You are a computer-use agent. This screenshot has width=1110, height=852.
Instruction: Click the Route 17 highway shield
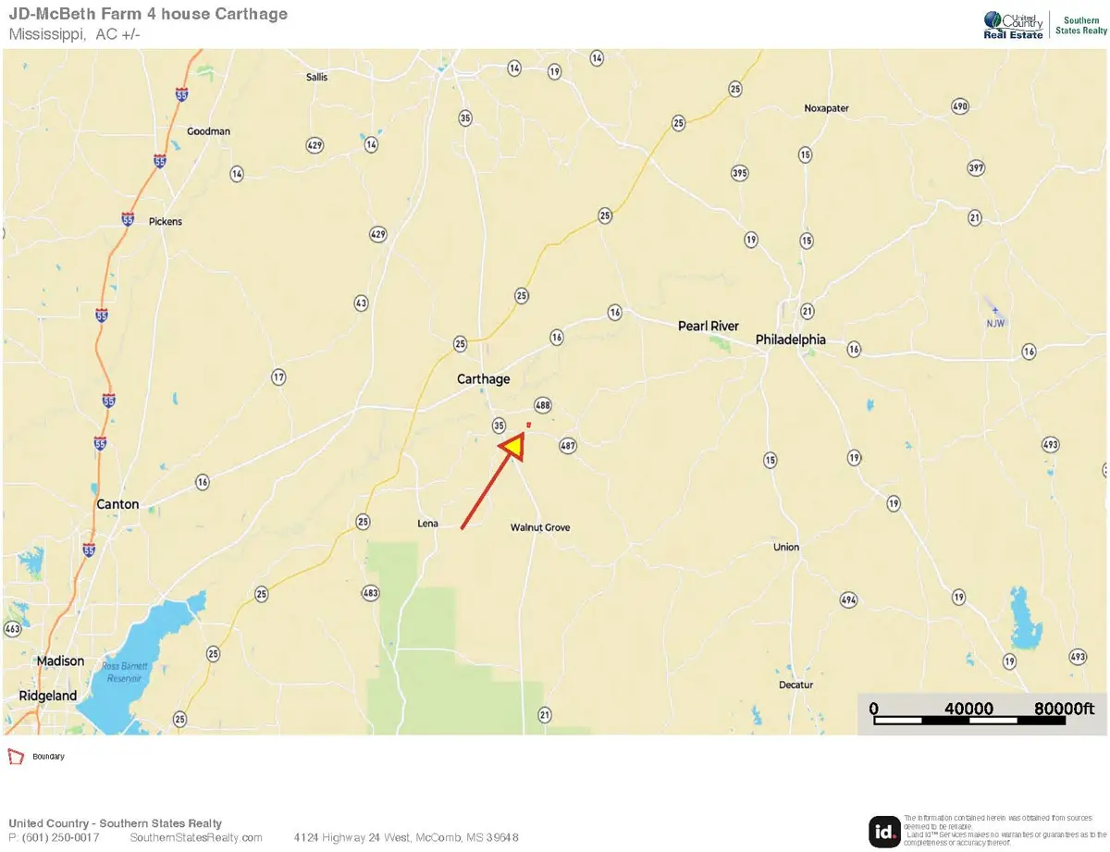278,377
